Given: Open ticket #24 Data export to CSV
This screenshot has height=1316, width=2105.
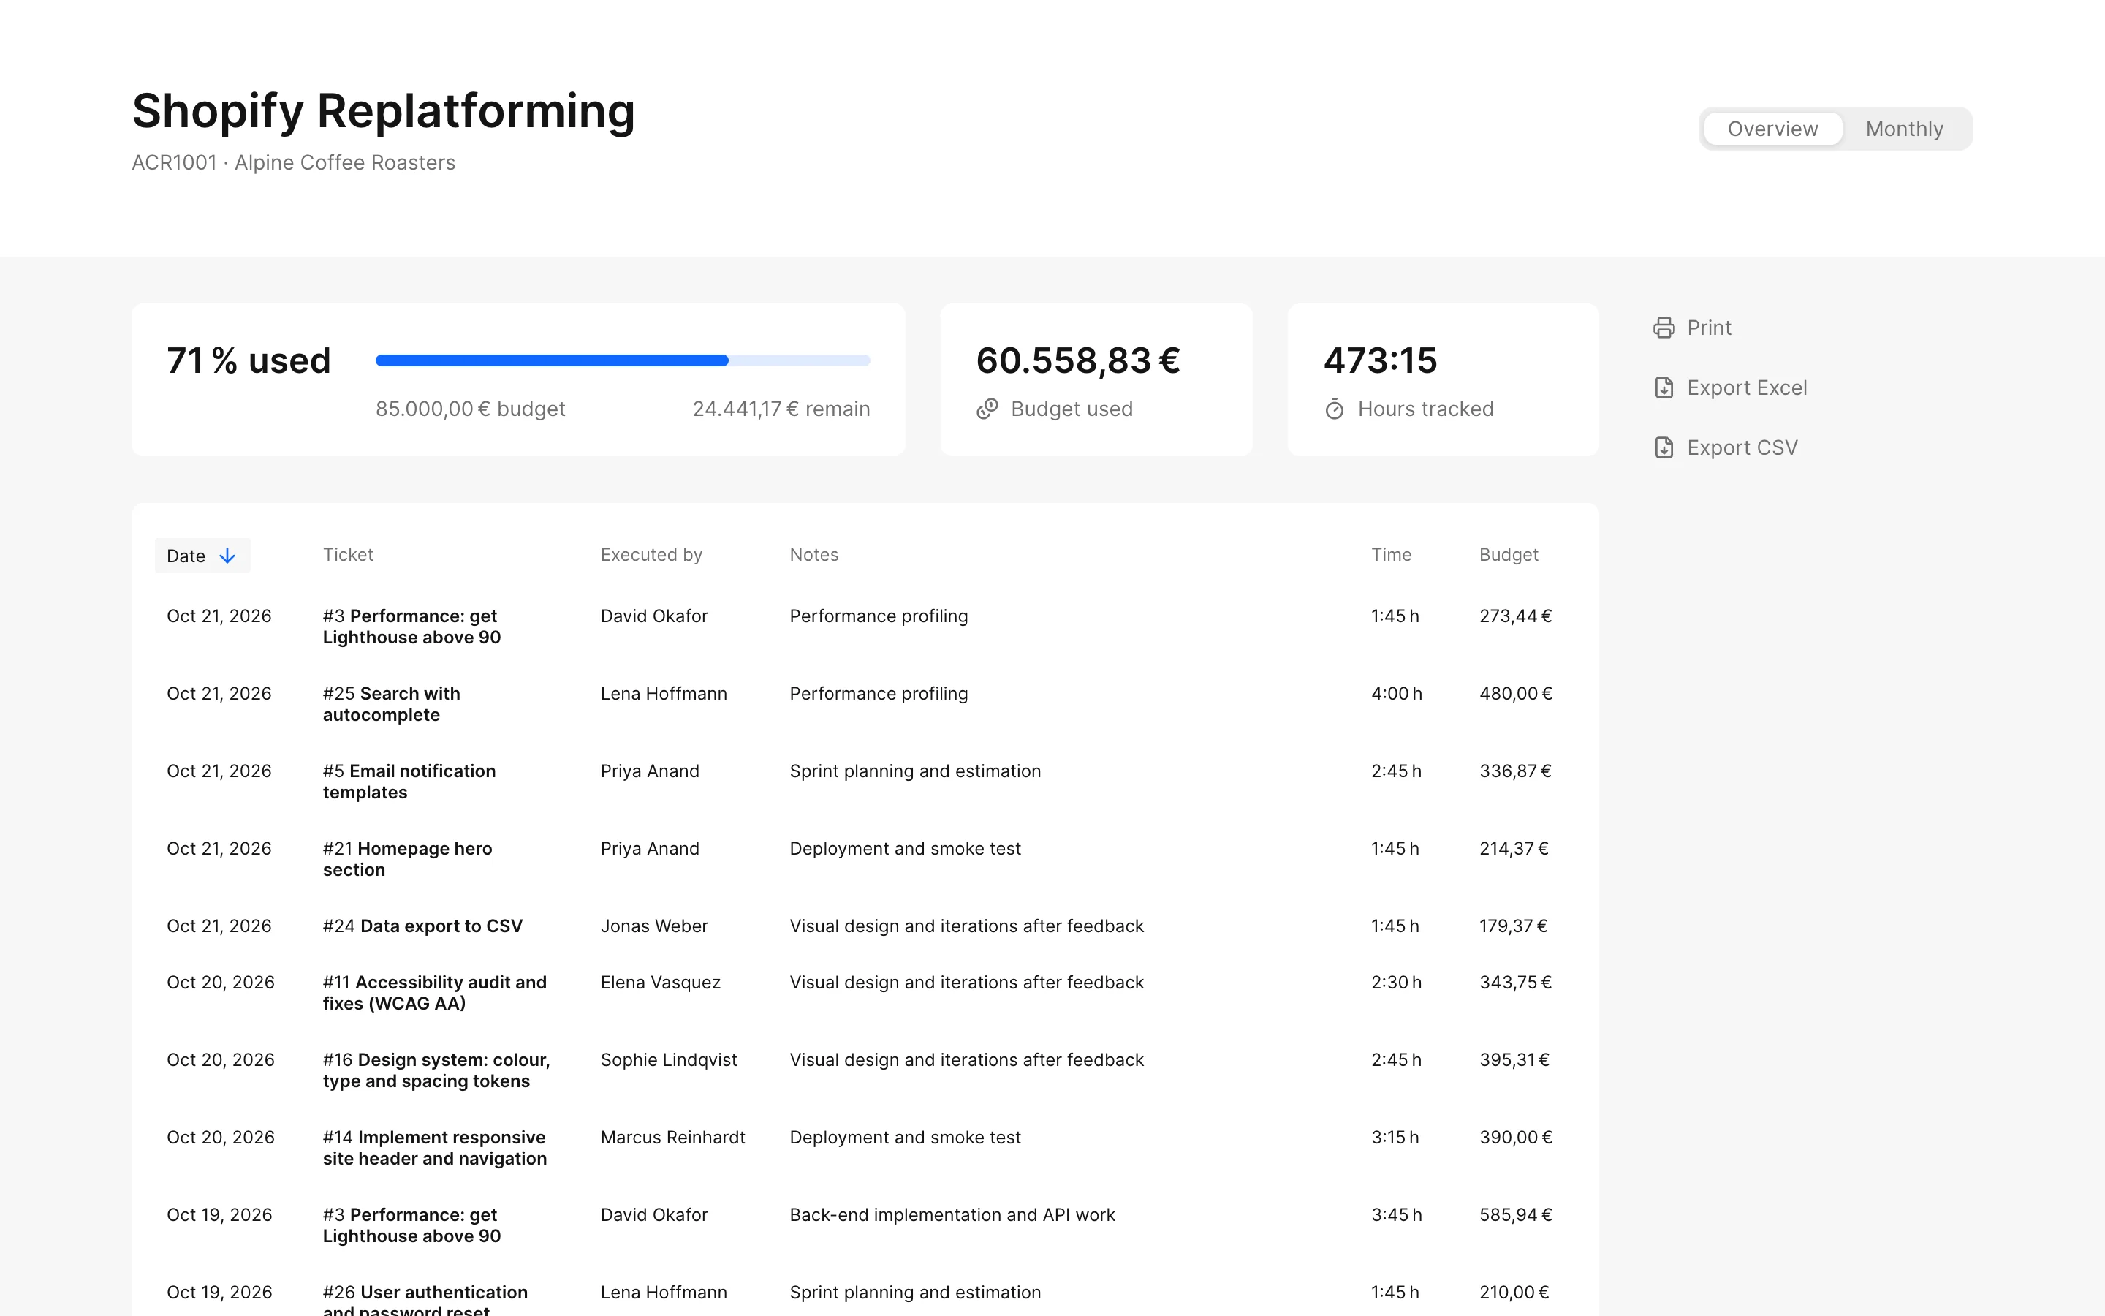Looking at the screenshot, I should click(x=422, y=926).
